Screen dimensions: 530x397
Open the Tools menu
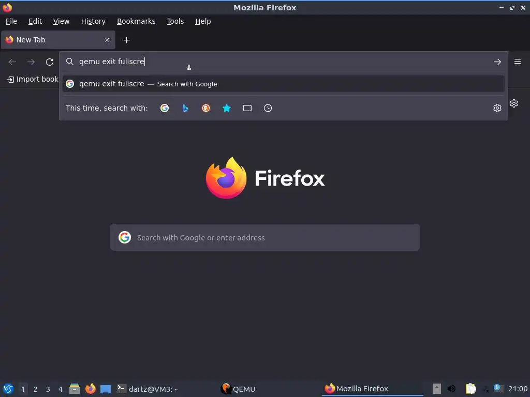pos(175,21)
